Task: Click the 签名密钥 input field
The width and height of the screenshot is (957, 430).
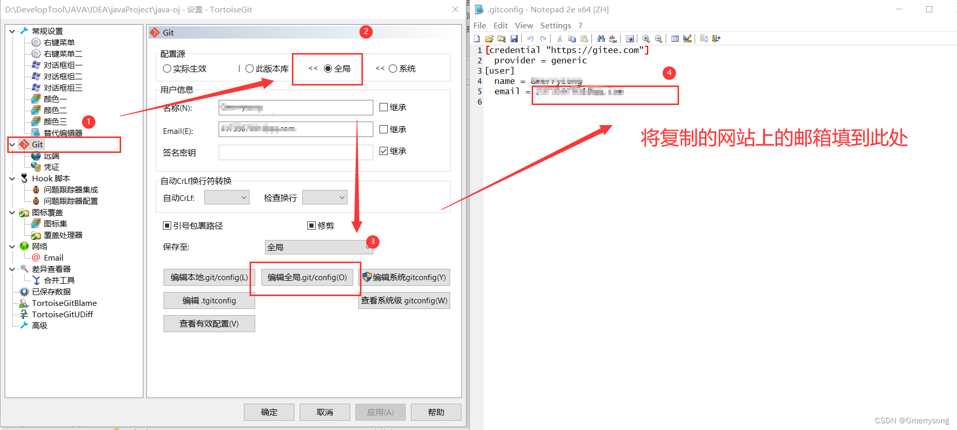Action: coord(296,152)
